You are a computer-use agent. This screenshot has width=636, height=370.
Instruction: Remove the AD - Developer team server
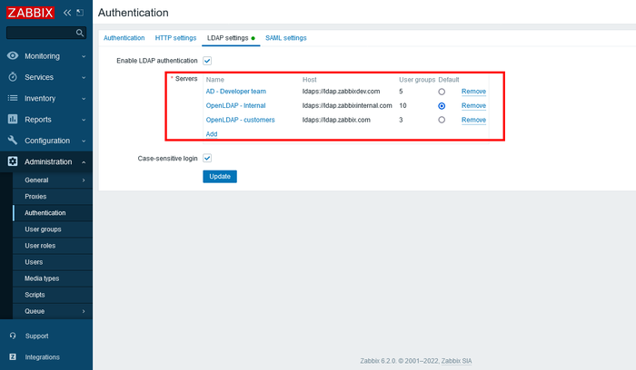[x=473, y=92]
